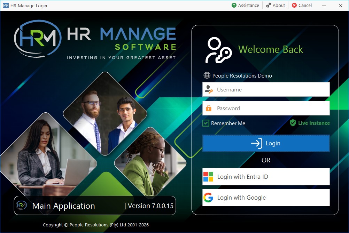The image size is (349, 233).
Task: Click the Live Instance label
Action: pos(314,123)
